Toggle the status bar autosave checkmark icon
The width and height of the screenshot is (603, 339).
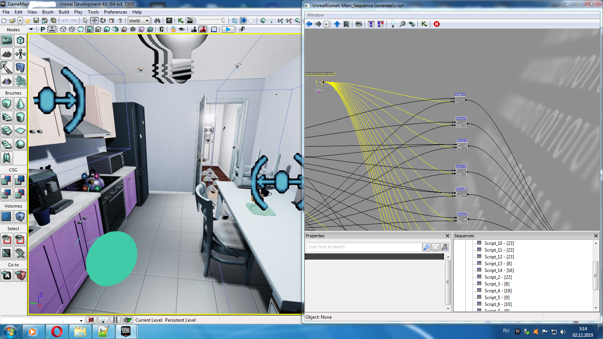click(x=128, y=320)
